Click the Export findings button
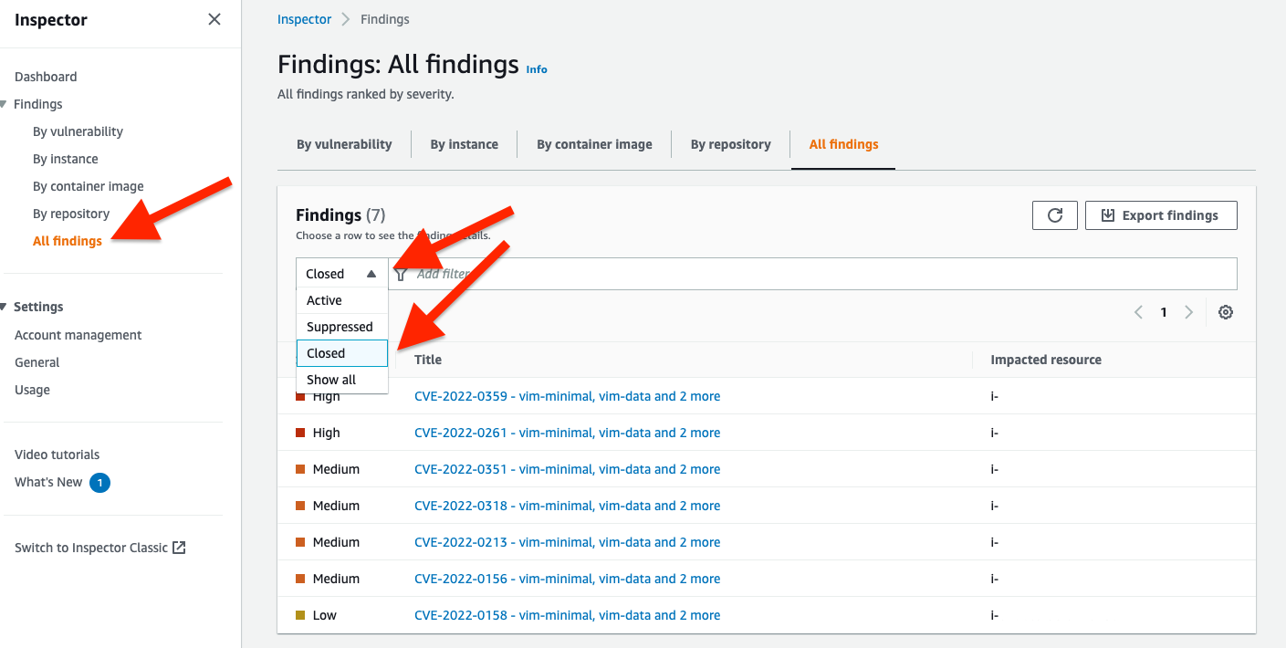Screen dimensions: 1286x648 coord(1160,214)
